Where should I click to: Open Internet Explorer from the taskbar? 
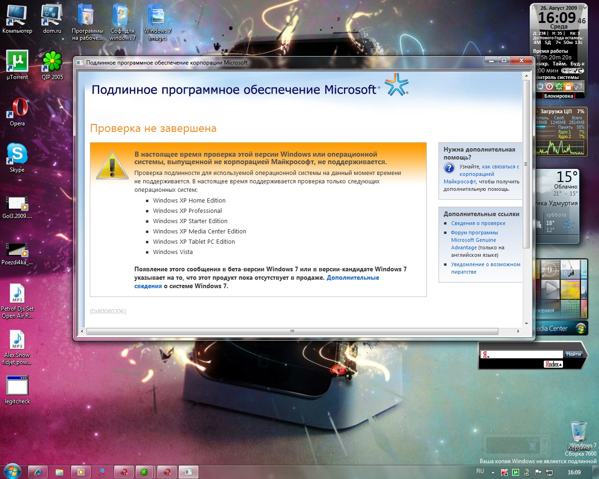pyautogui.click(x=38, y=472)
